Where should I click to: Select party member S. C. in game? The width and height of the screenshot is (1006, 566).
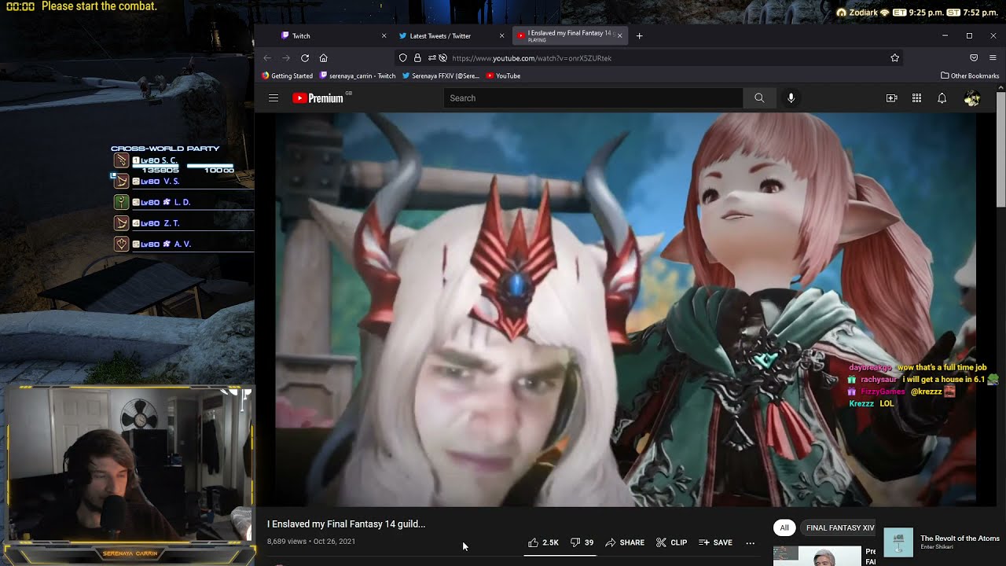point(174,160)
